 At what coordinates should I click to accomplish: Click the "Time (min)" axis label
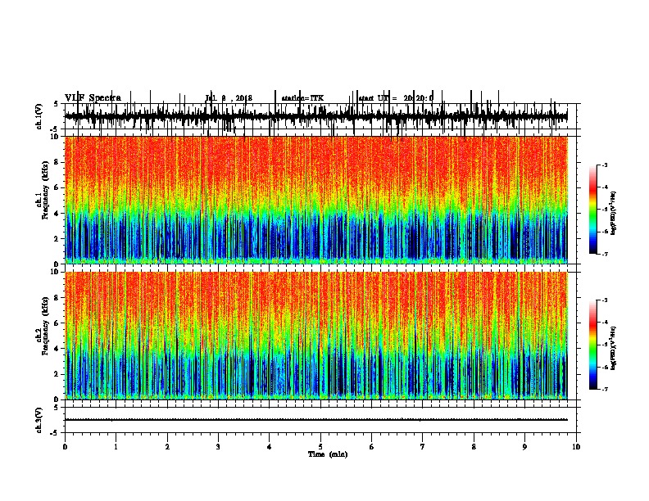coord(328,454)
